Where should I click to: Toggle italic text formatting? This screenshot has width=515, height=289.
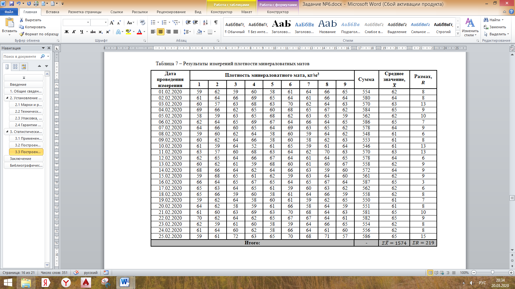(74, 32)
